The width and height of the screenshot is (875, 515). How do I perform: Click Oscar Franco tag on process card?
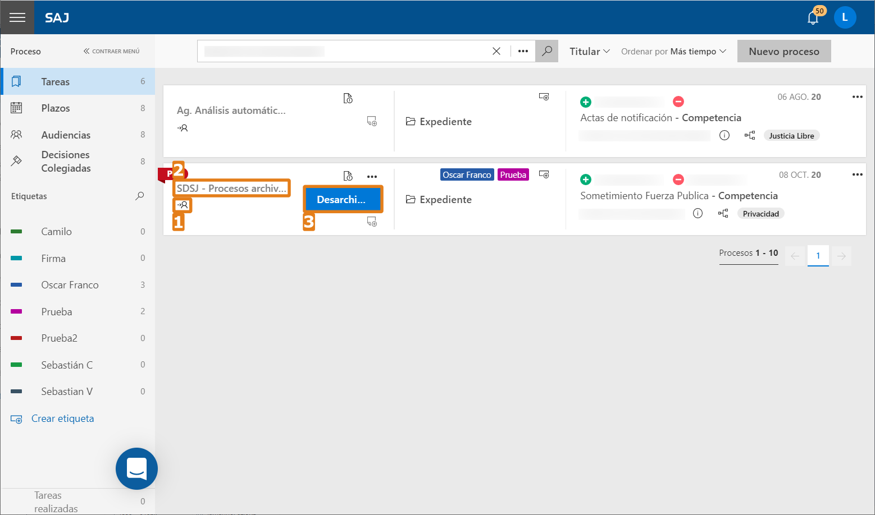[467, 174]
